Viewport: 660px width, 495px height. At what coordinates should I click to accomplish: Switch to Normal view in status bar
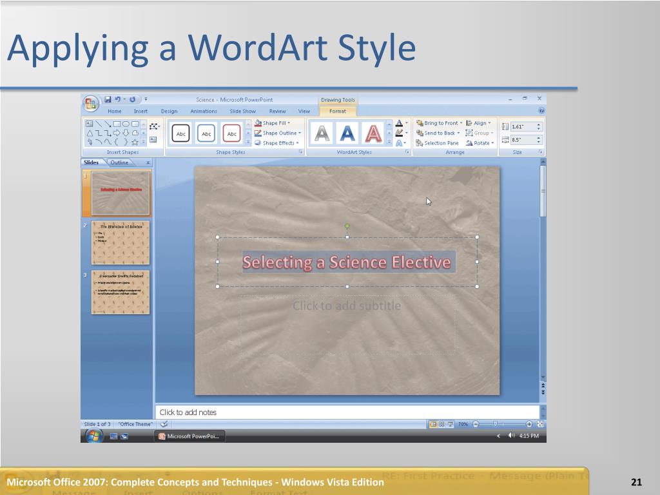433,424
